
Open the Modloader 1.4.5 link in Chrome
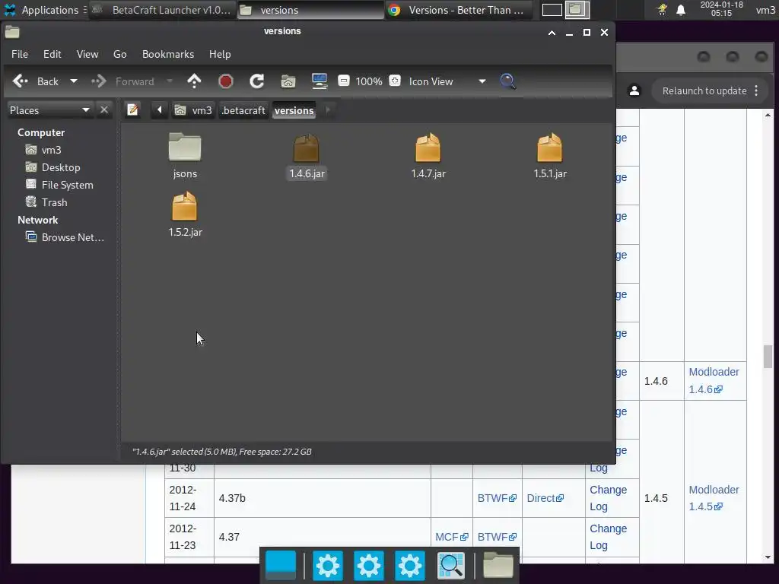[x=714, y=498]
